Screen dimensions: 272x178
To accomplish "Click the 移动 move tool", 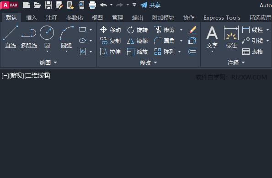I will [x=111, y=30].
